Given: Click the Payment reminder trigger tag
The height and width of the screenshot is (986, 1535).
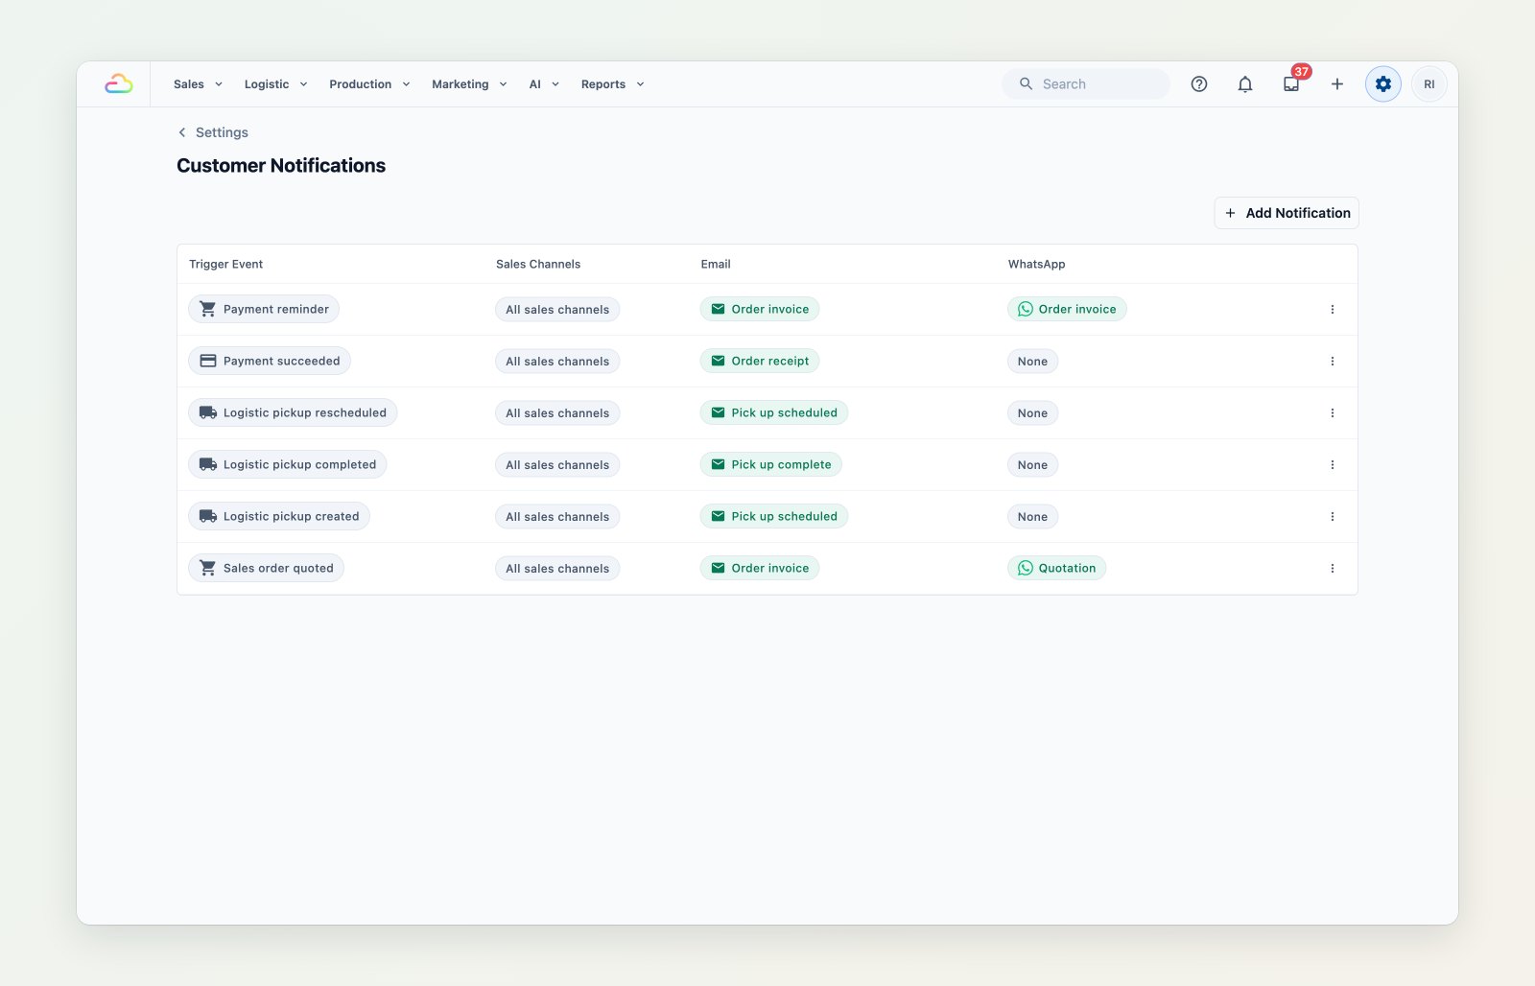Looking at the screenshot, I should (x=264, y=309).
